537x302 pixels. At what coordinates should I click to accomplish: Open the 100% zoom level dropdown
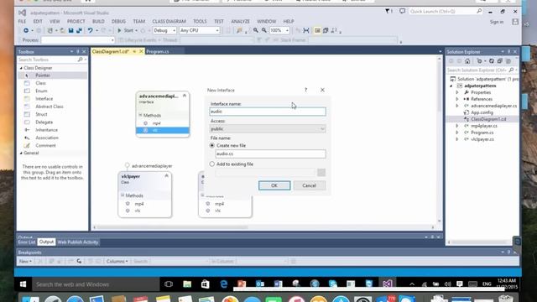pos(279,30)
